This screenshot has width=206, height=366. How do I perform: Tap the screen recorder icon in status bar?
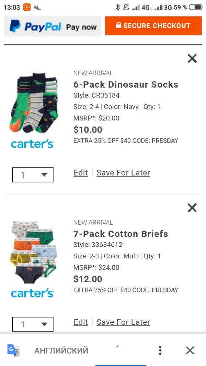coord(27,8)
